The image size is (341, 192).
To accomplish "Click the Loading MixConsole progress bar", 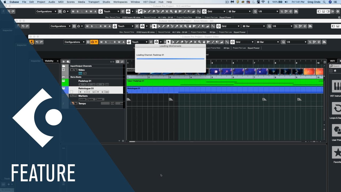I will [x=170, y=59].
